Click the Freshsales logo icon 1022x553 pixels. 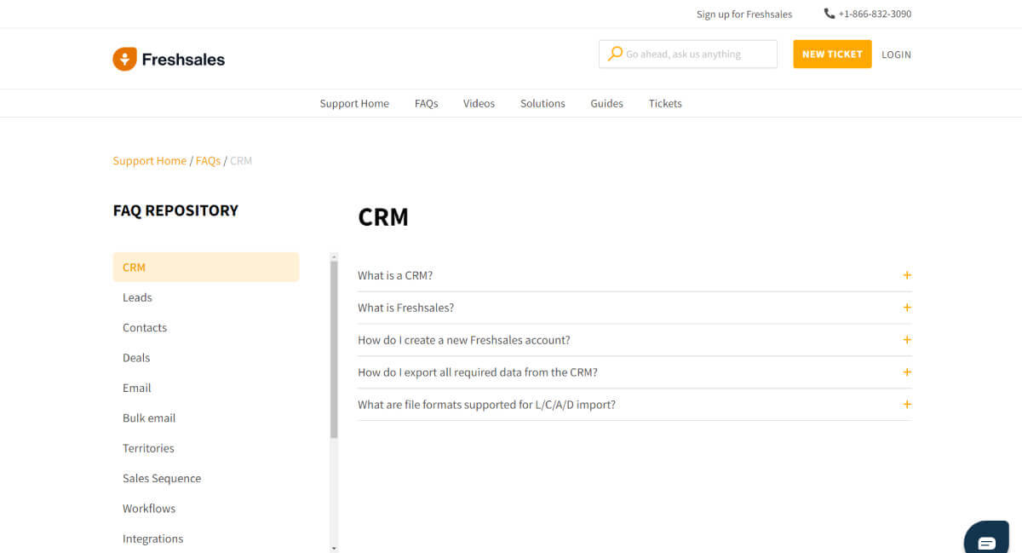(x=124, y=58)
